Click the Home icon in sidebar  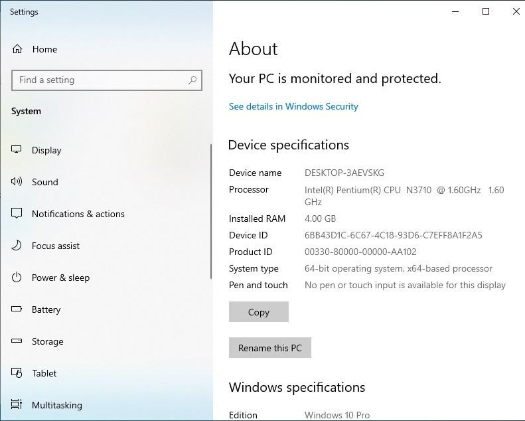[17, 49]
